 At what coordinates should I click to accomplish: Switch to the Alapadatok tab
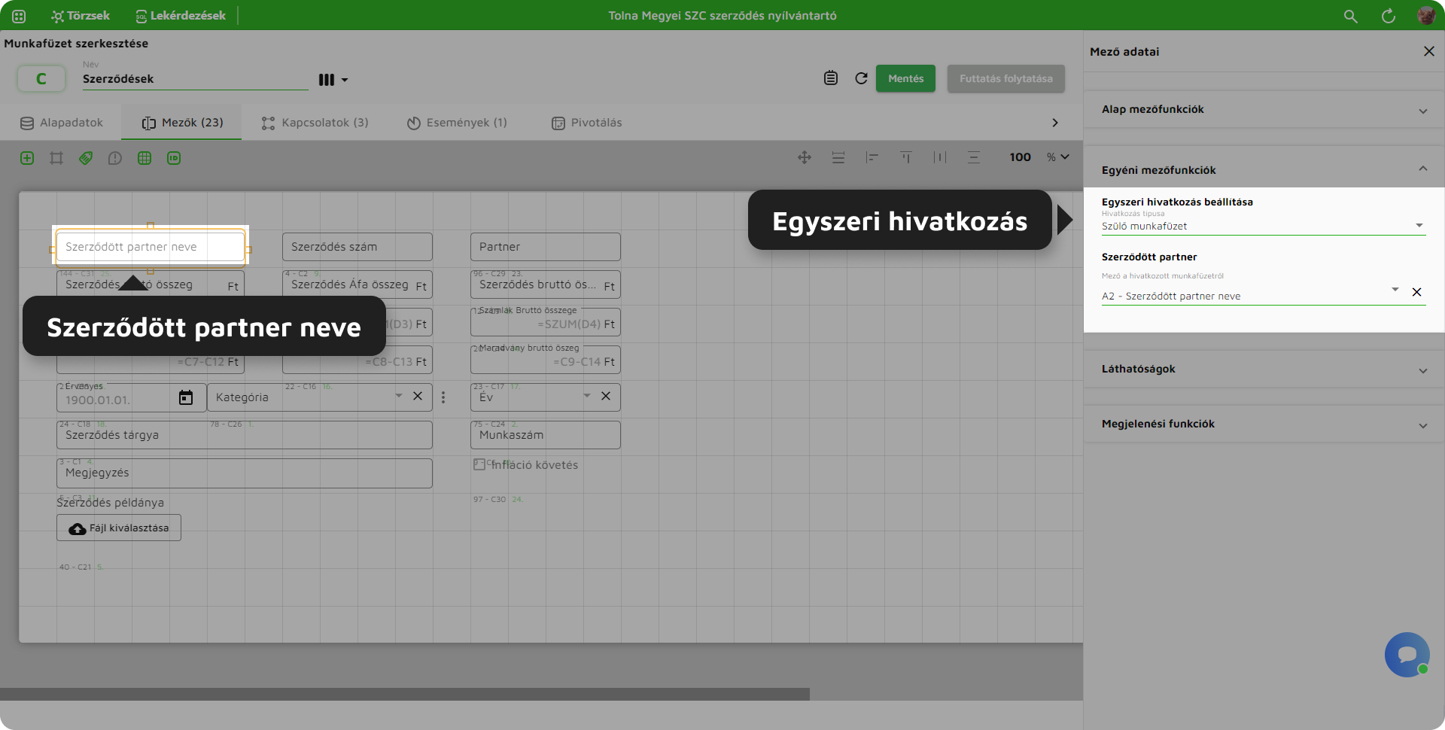(x=62, y=123)
